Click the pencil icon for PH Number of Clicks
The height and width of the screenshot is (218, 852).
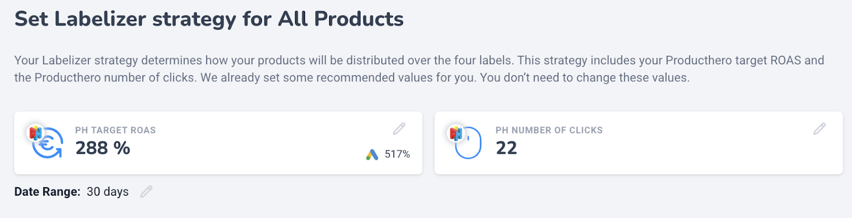click(820, 129)
